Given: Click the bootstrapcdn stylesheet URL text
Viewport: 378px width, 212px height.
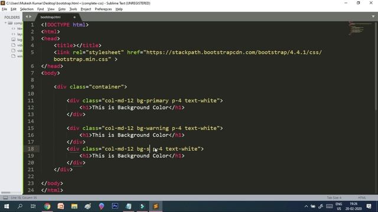Looking at the screenshot, I should [234, 52].
